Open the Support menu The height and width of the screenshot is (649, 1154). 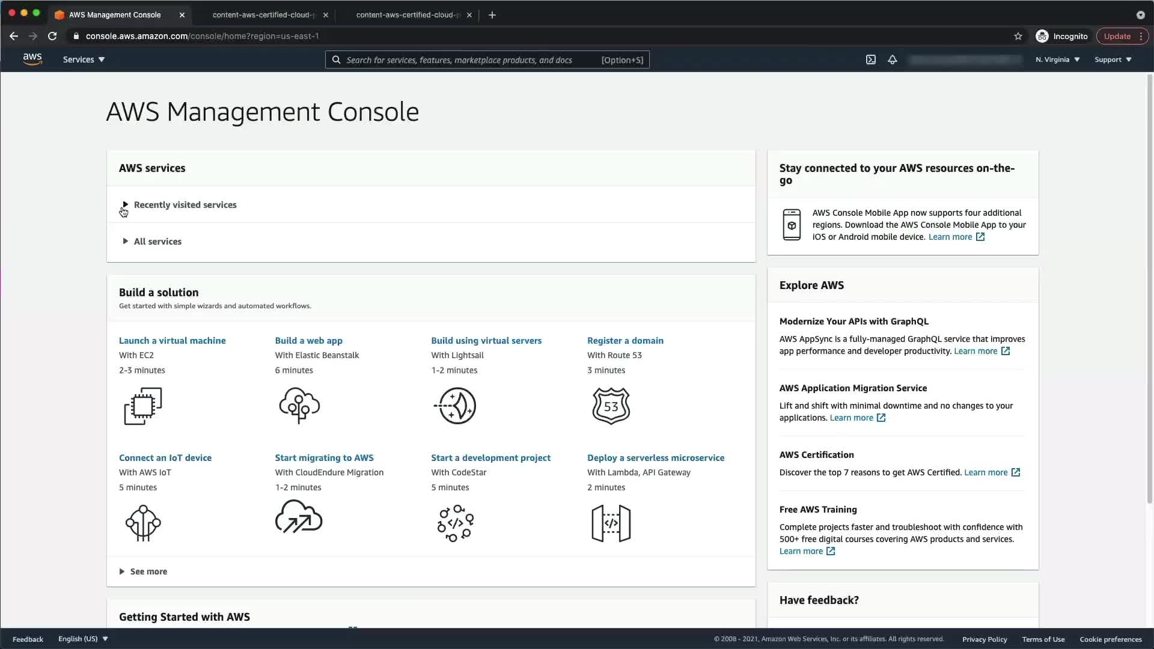click(x=1113, y=59)
